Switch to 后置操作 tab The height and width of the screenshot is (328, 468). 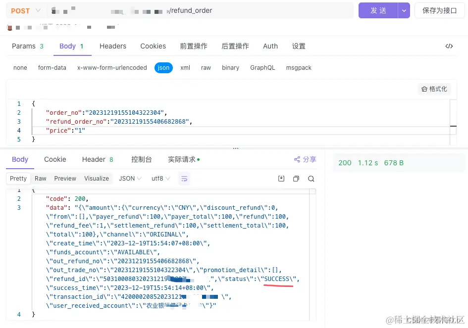(235, 46)
